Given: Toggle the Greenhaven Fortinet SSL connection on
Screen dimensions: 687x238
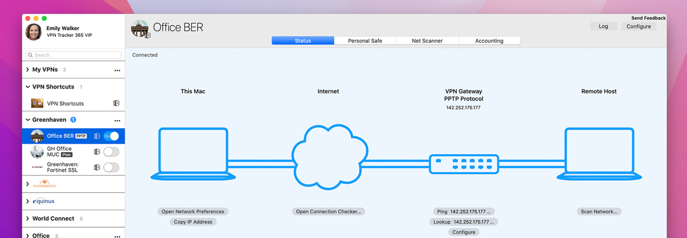Looking at the screenshot, I should click(111, 168).
